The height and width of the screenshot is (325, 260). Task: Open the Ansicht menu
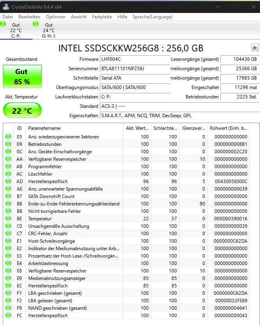click(78, 17)
